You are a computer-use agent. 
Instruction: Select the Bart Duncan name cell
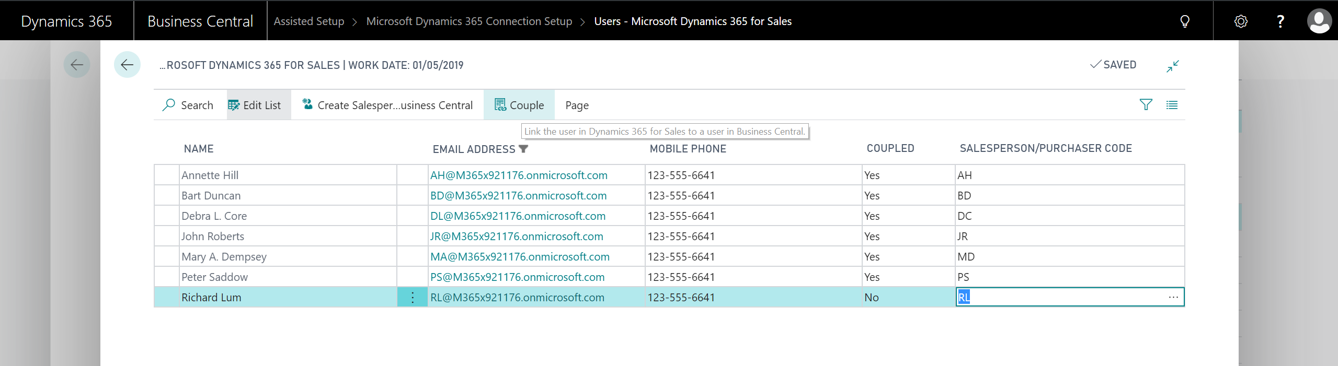click(288, 196)
